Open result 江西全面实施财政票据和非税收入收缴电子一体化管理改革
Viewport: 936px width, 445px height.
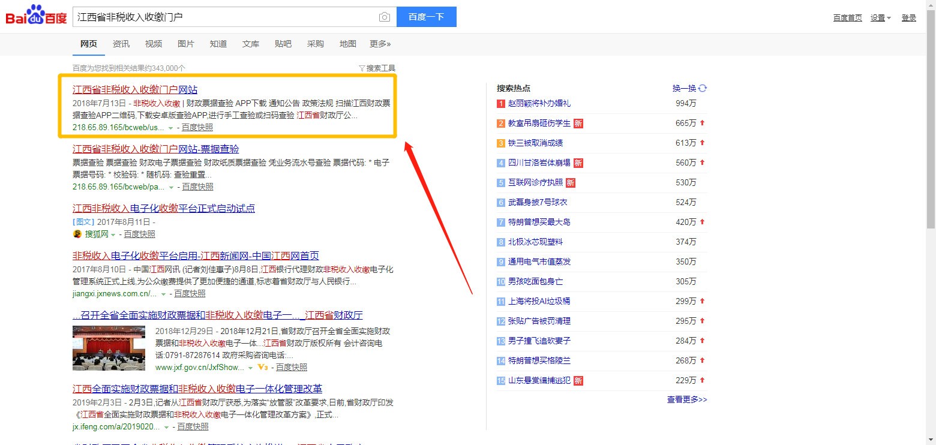(x=197, y=389)
